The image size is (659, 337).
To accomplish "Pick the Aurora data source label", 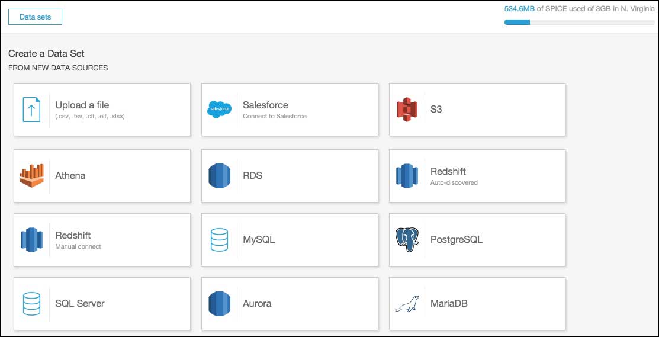I will (257, 303).
